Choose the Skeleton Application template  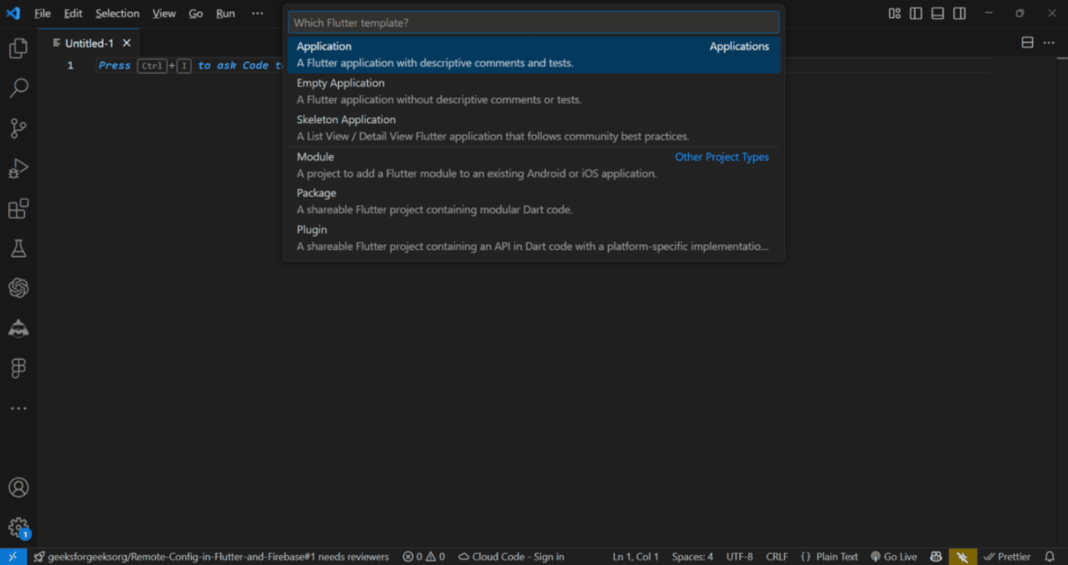tap(534, 128)
